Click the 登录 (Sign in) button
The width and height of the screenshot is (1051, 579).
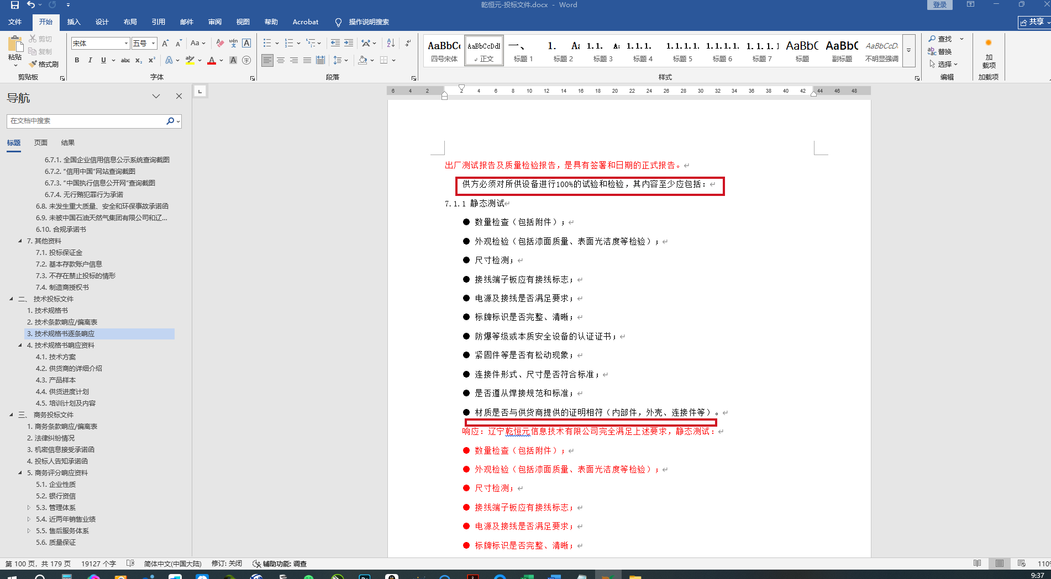(x=940, y=5)
